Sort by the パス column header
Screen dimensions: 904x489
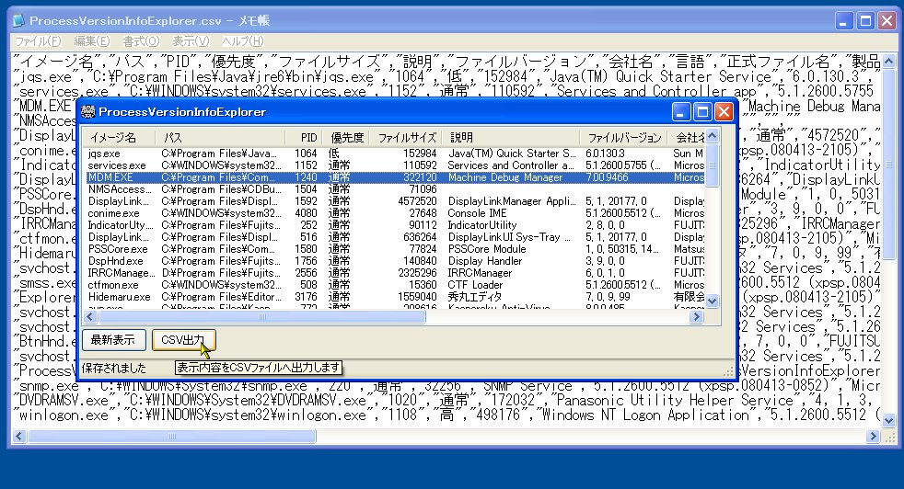coord(220,137)
